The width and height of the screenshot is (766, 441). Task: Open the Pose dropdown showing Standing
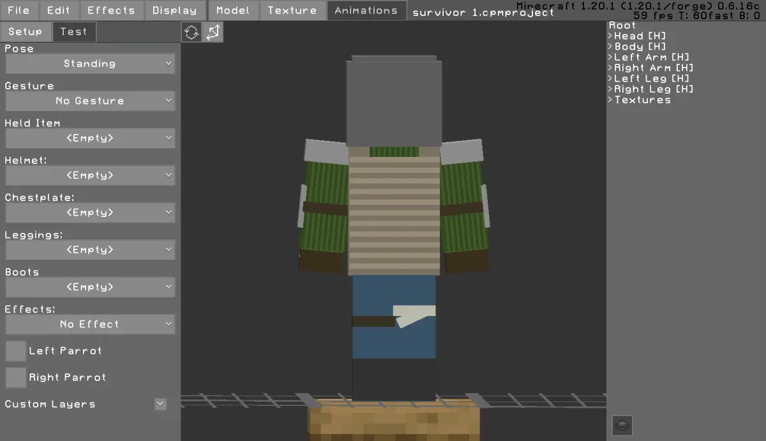(x=90, y=64)
